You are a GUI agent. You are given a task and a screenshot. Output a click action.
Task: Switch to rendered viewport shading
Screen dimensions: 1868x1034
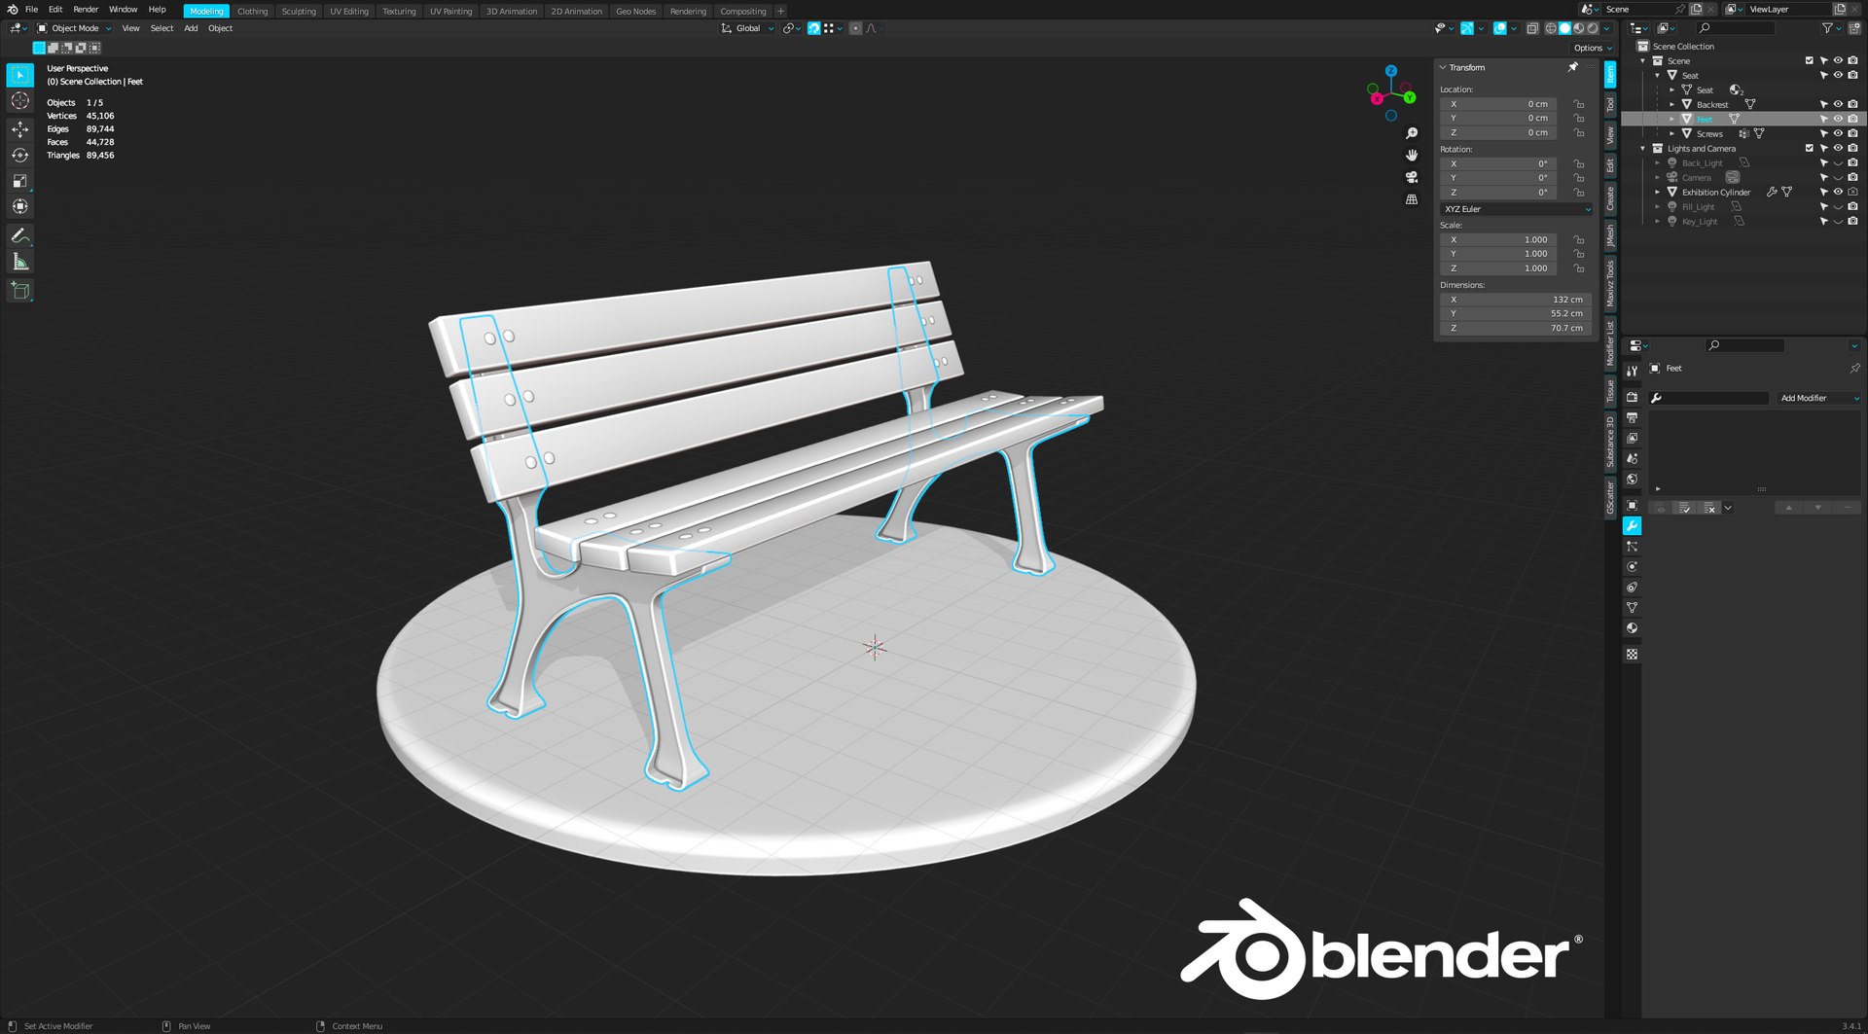[x=1593, y=28]
